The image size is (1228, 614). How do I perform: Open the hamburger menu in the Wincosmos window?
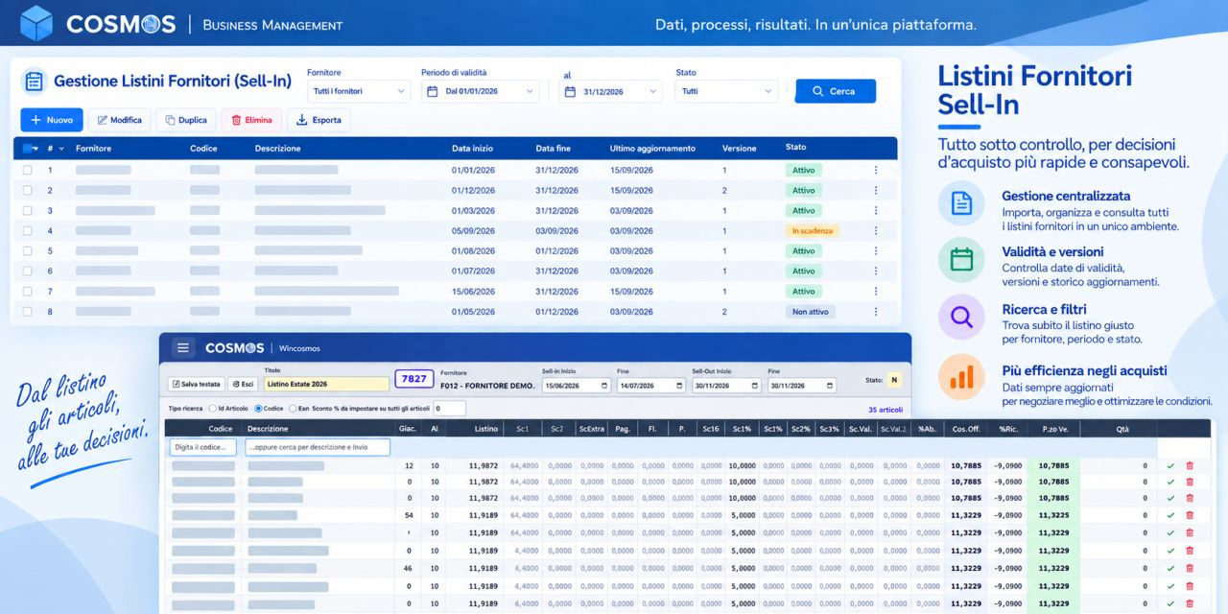(184, 347)
